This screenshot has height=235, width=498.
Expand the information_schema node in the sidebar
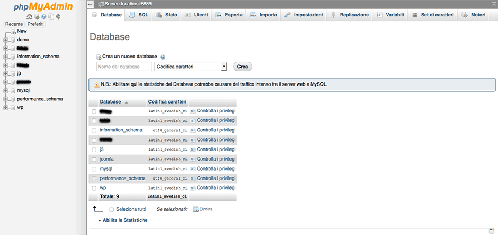click(6, 57)
